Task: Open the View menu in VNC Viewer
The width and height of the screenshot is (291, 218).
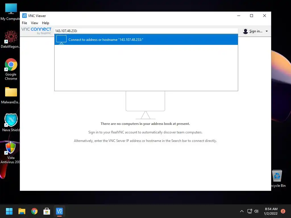Action: point(34,23)
